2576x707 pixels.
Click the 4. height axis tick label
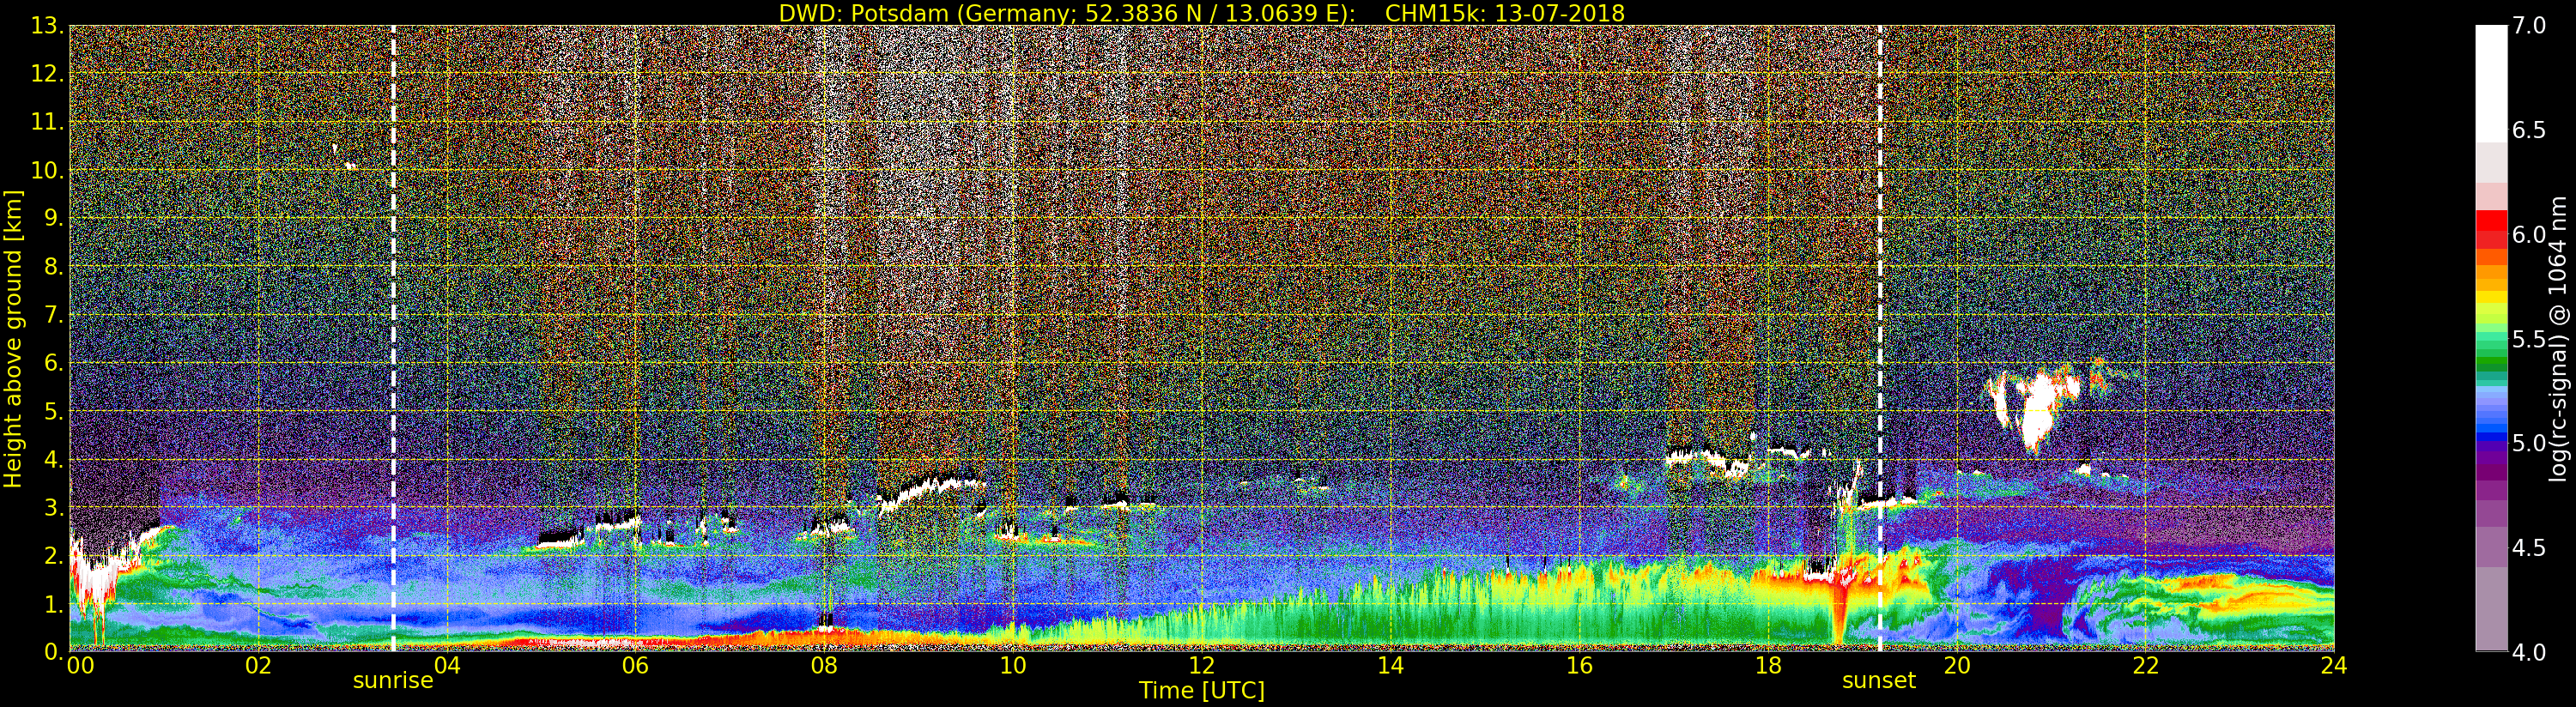click(54, 459)
